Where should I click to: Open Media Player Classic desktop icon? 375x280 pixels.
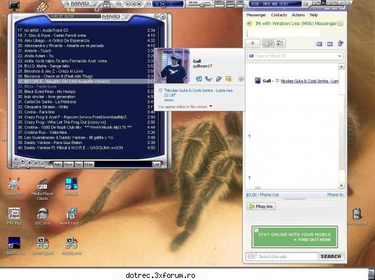42,189
